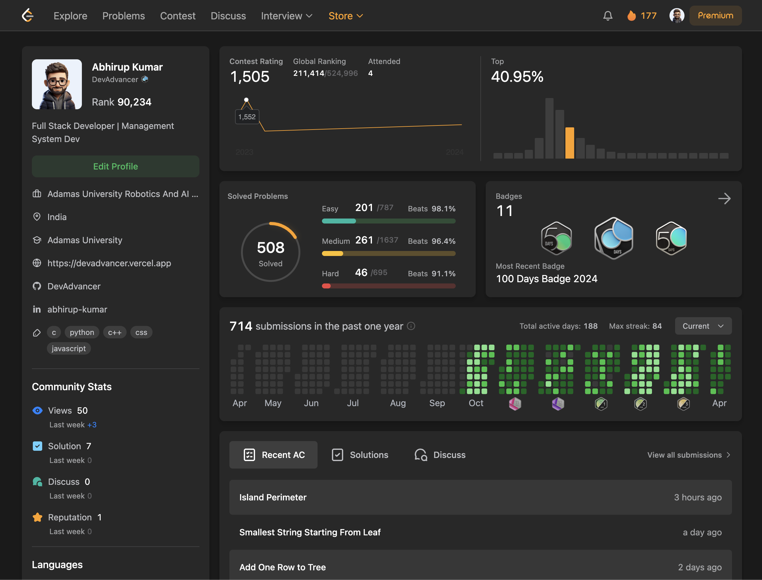
Task: Click the location pin icon
Action: [x=37, y=217]
